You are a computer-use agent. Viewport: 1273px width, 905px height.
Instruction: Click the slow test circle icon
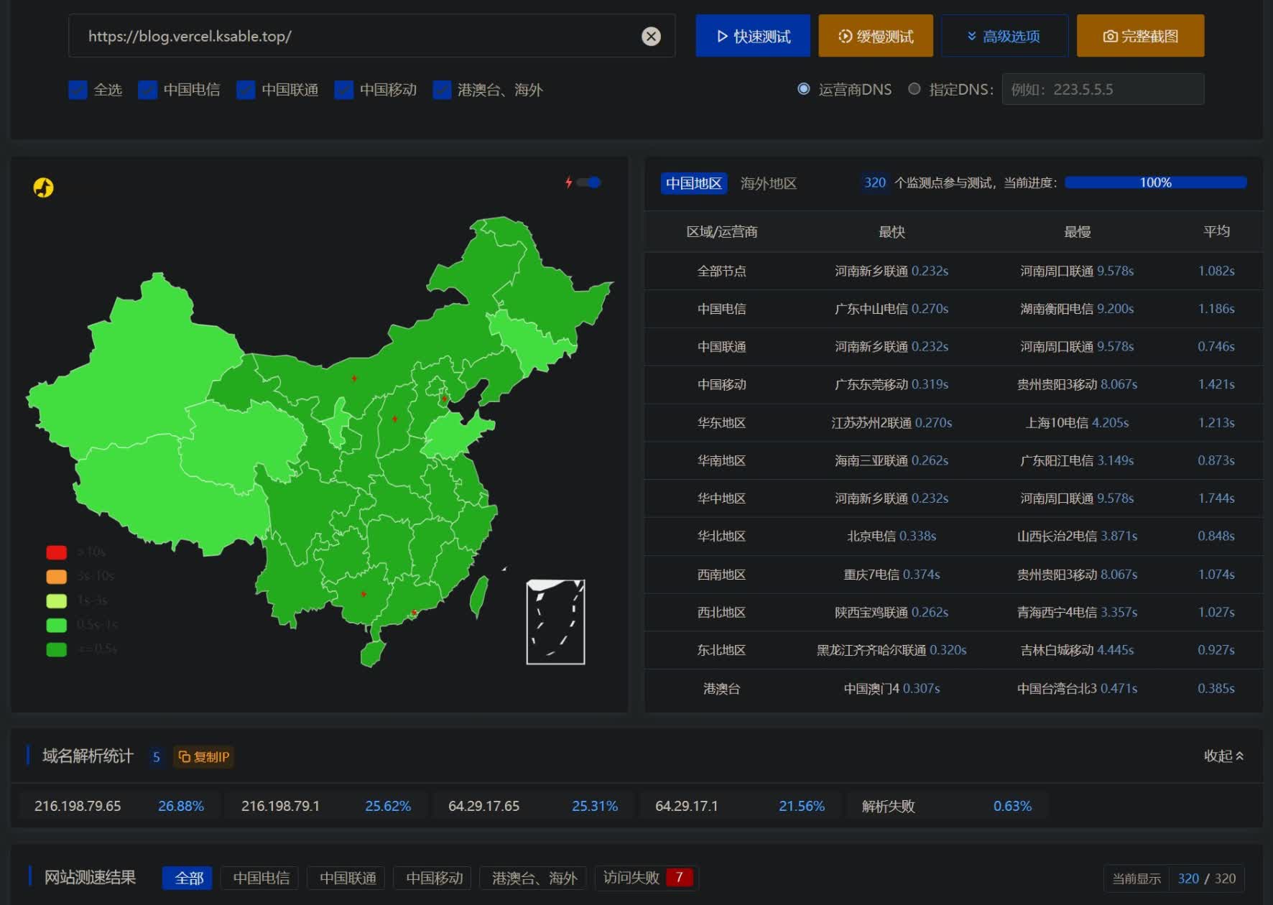pos(845,36)
